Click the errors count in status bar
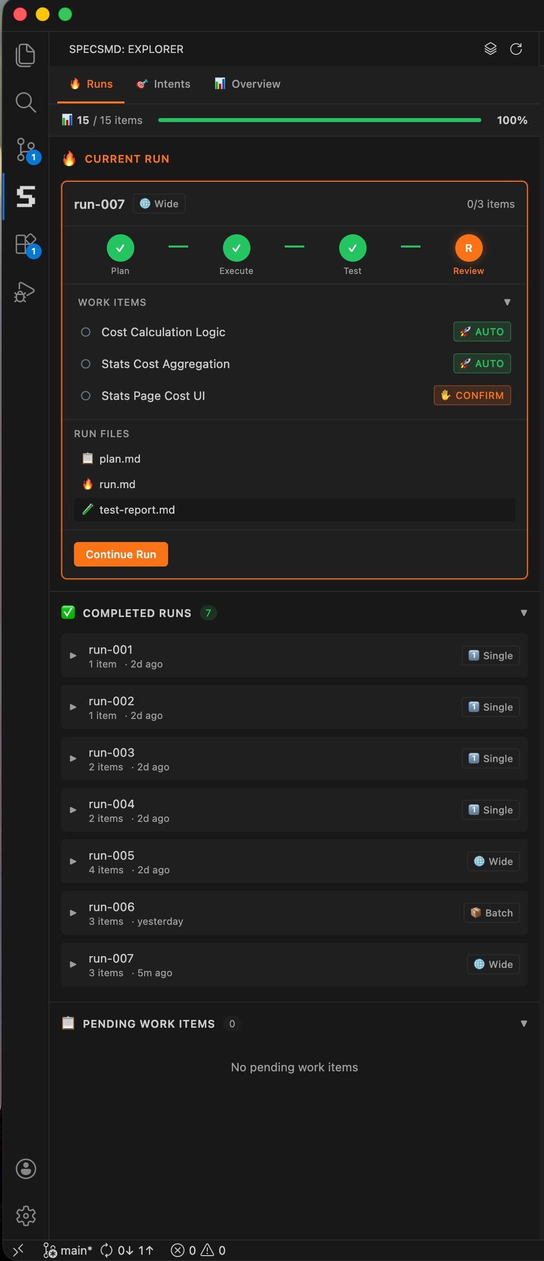544x1261 pixels. pos(184,1250)
